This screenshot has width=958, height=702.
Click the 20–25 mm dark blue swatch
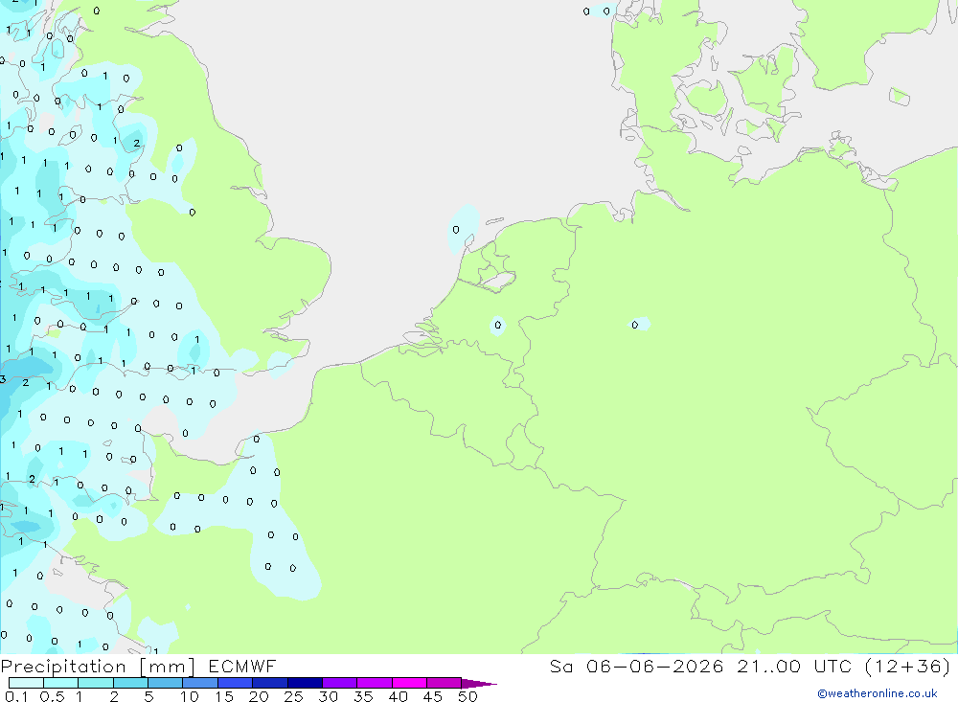[270, 683]
